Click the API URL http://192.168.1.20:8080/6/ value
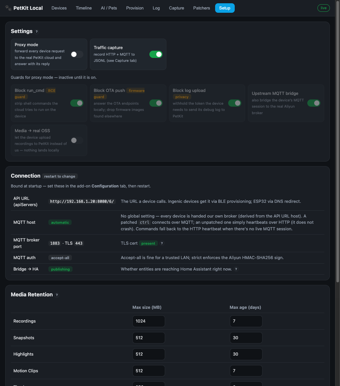 (82, 202)
